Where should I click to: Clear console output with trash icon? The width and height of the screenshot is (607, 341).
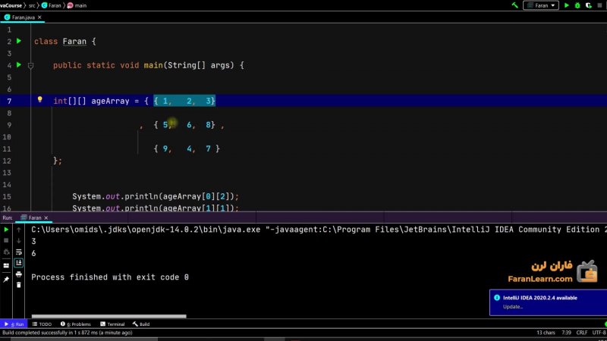click(19, 286)
